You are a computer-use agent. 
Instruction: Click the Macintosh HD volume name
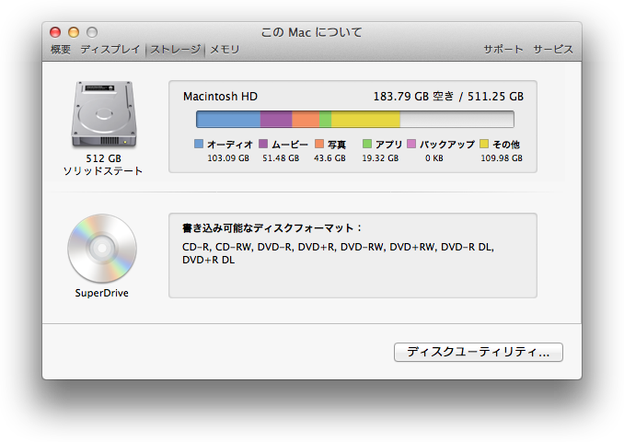pos(220,97)
